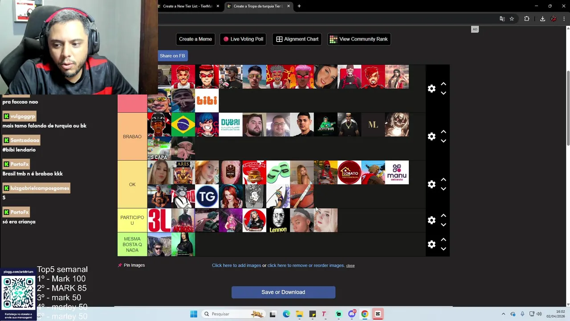The height and width of the screenshot is (321, 570).
Task: Move MESMA BOSTA Q NADA tier up
Action: coord(444,240)
